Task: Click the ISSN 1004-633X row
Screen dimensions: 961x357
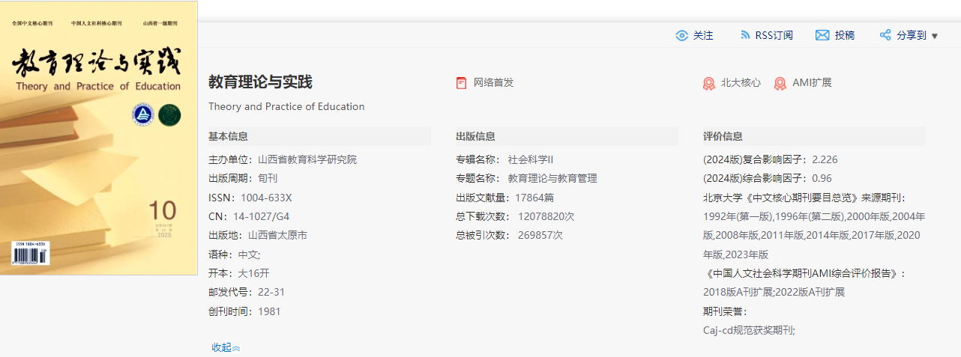Action: pos(250,198)
